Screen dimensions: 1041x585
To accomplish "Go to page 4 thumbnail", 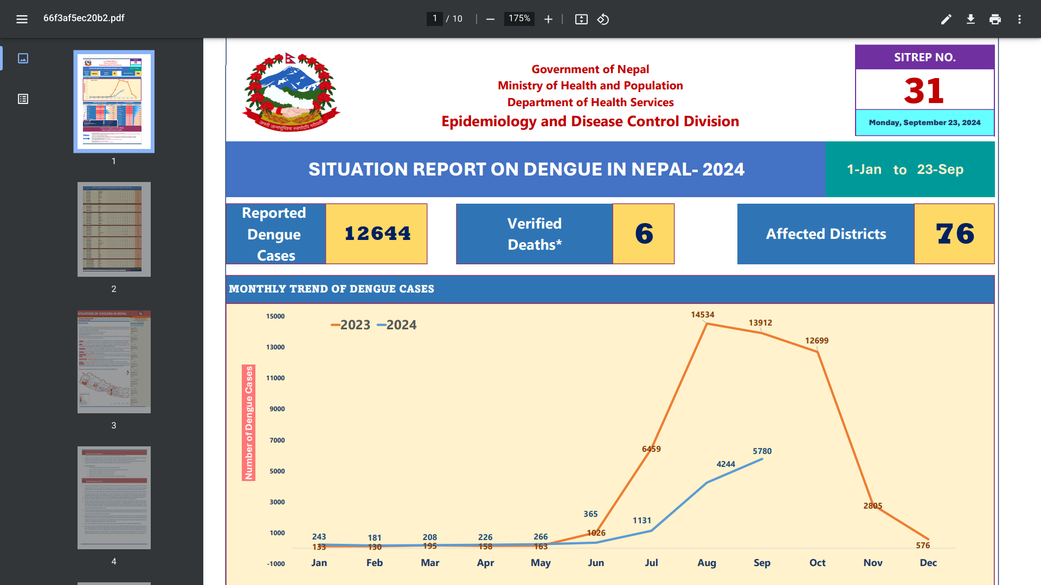I will [x=114, y=497].
